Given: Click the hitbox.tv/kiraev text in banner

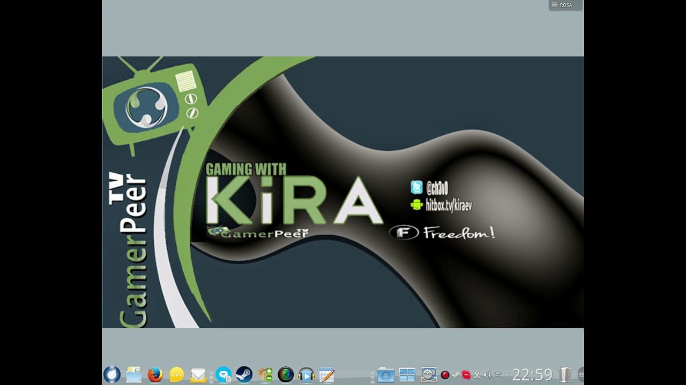Looking at the screenshot, I should (x=449, y=205).
